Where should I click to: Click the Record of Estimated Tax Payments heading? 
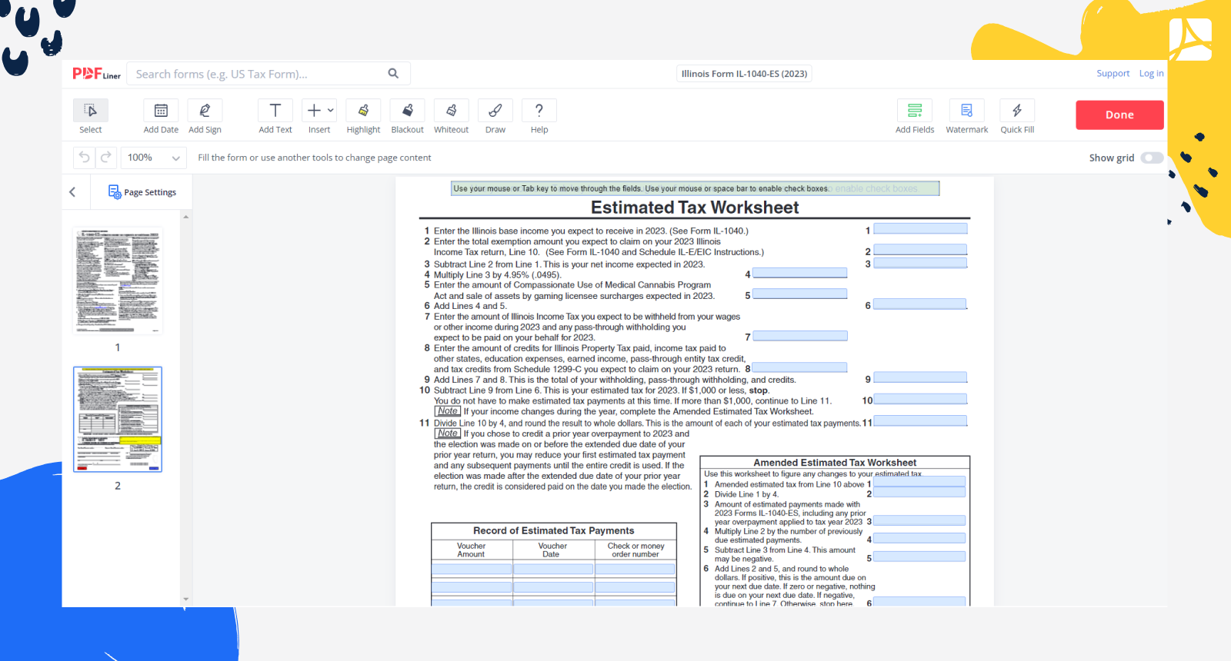coord(554,530)
